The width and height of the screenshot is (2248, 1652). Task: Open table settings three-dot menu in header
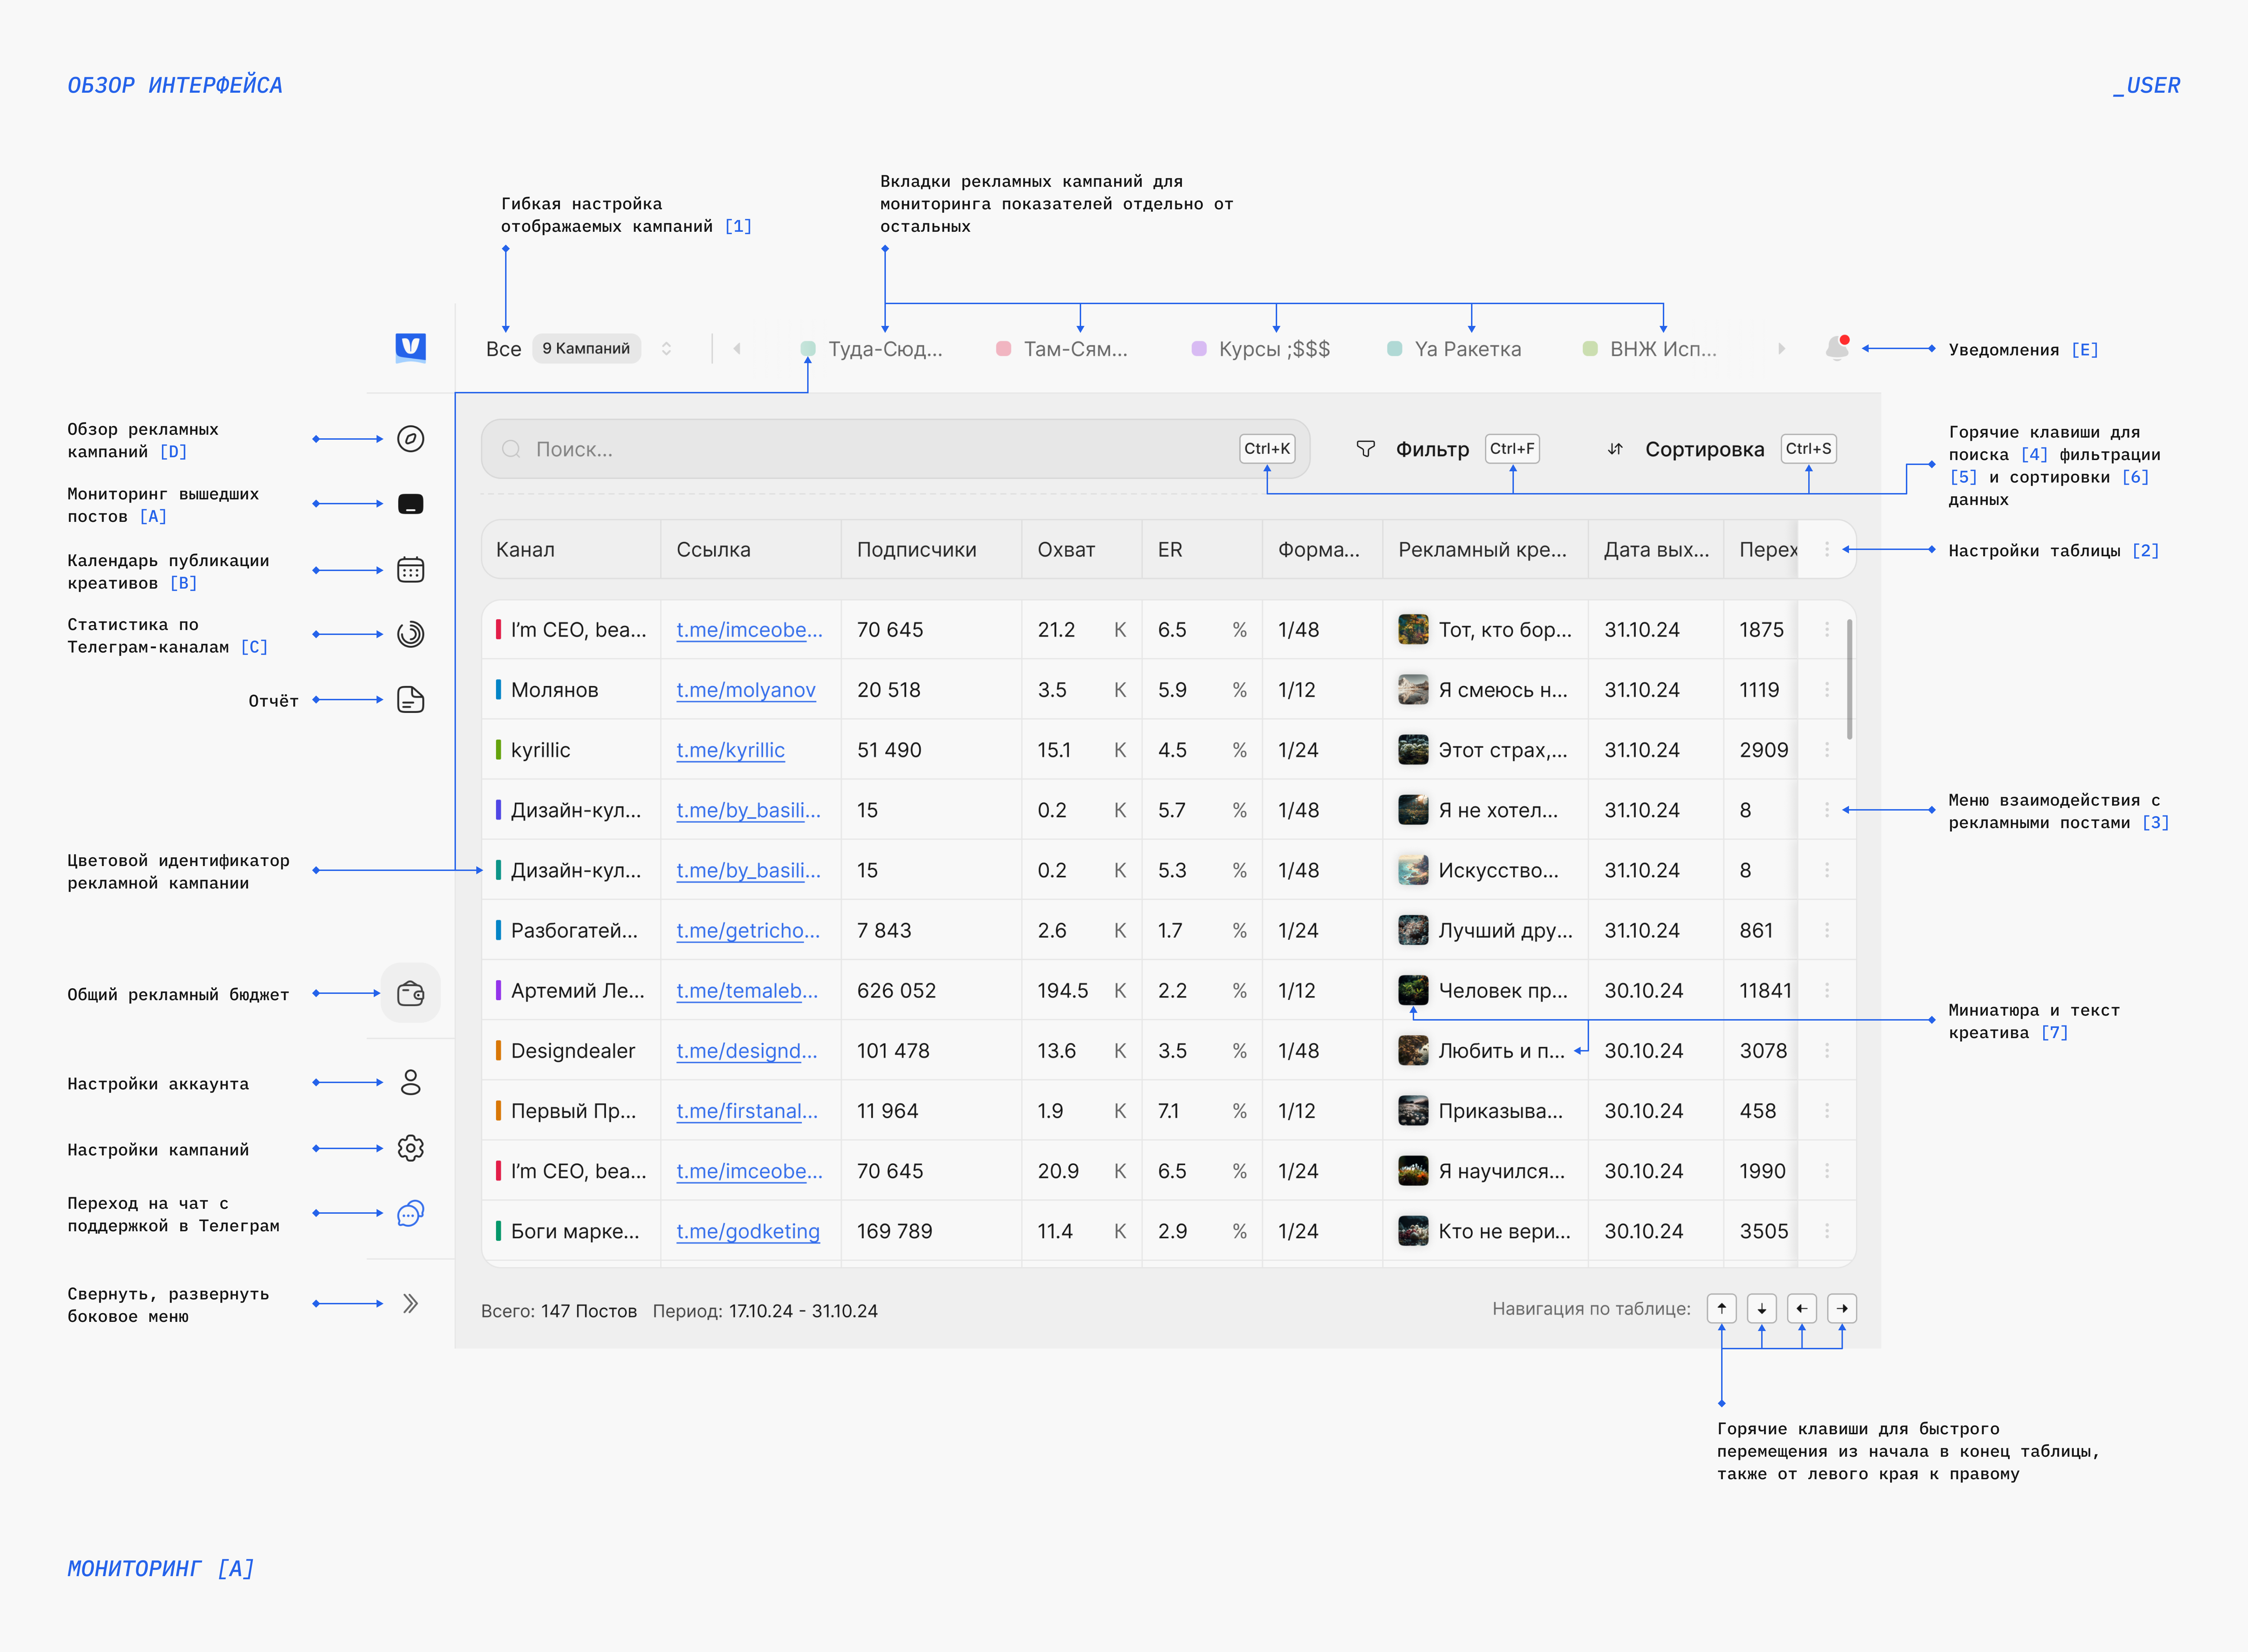1826,549
